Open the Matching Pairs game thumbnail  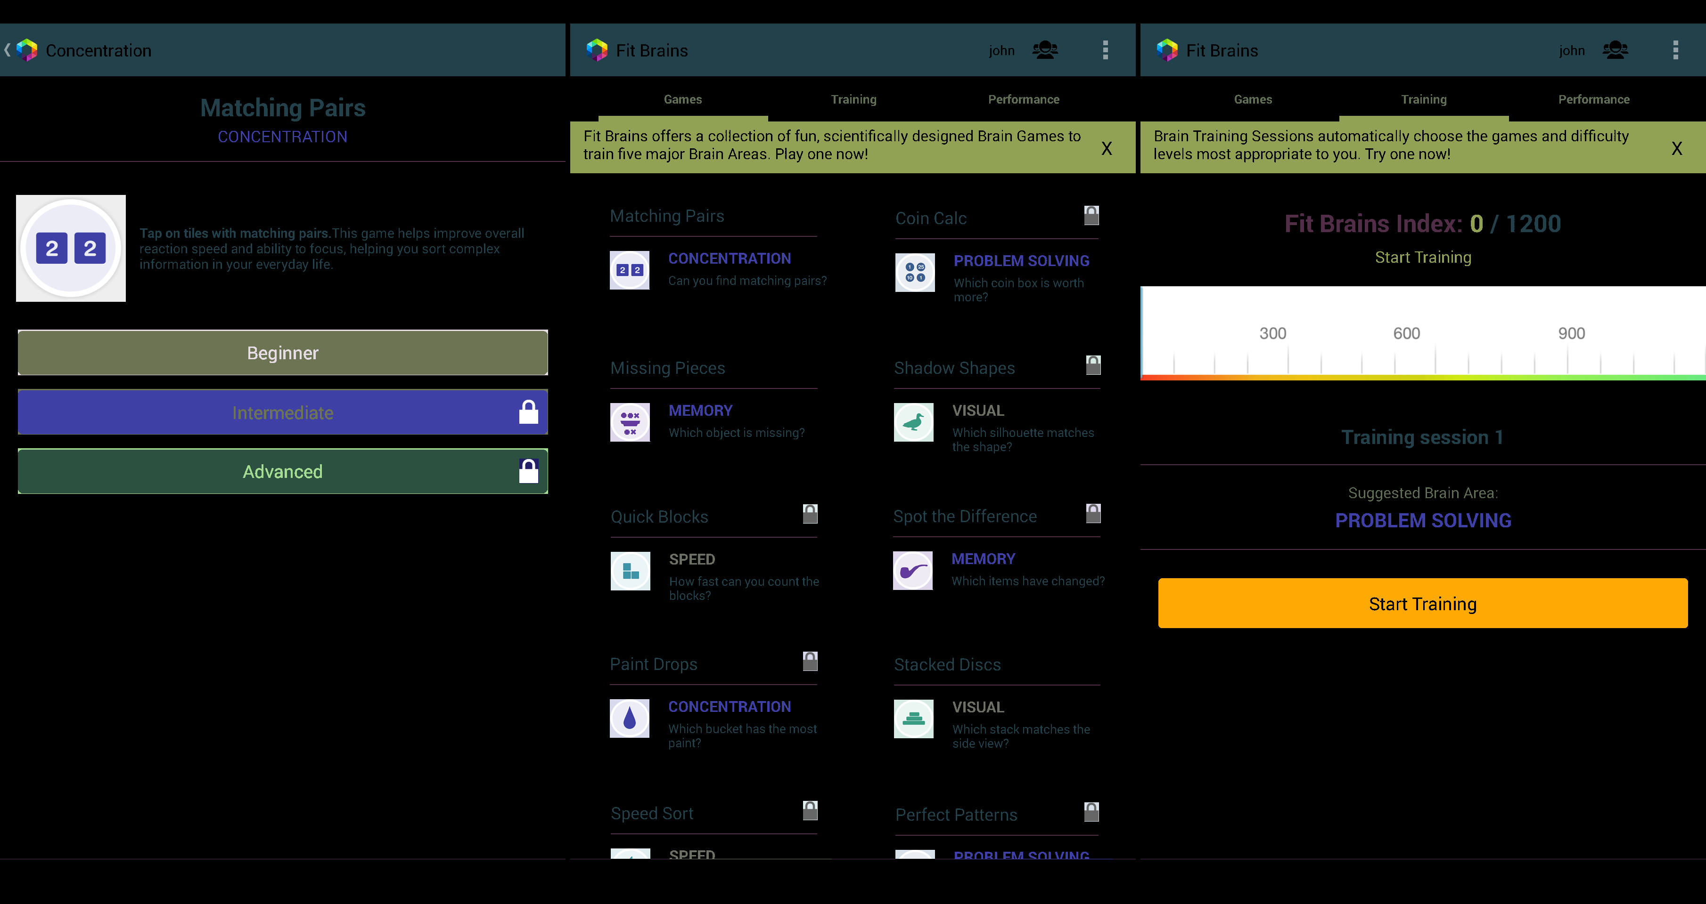click(x=71, y=248)
